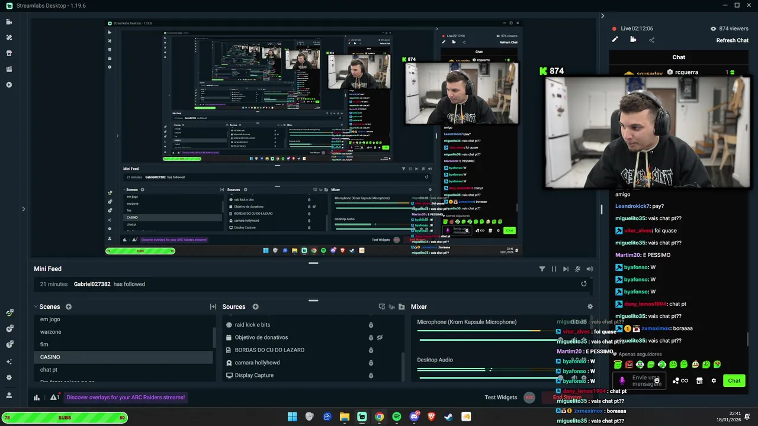
Task: Pause the Mini Feed alert queue
Action: [554, 269]
